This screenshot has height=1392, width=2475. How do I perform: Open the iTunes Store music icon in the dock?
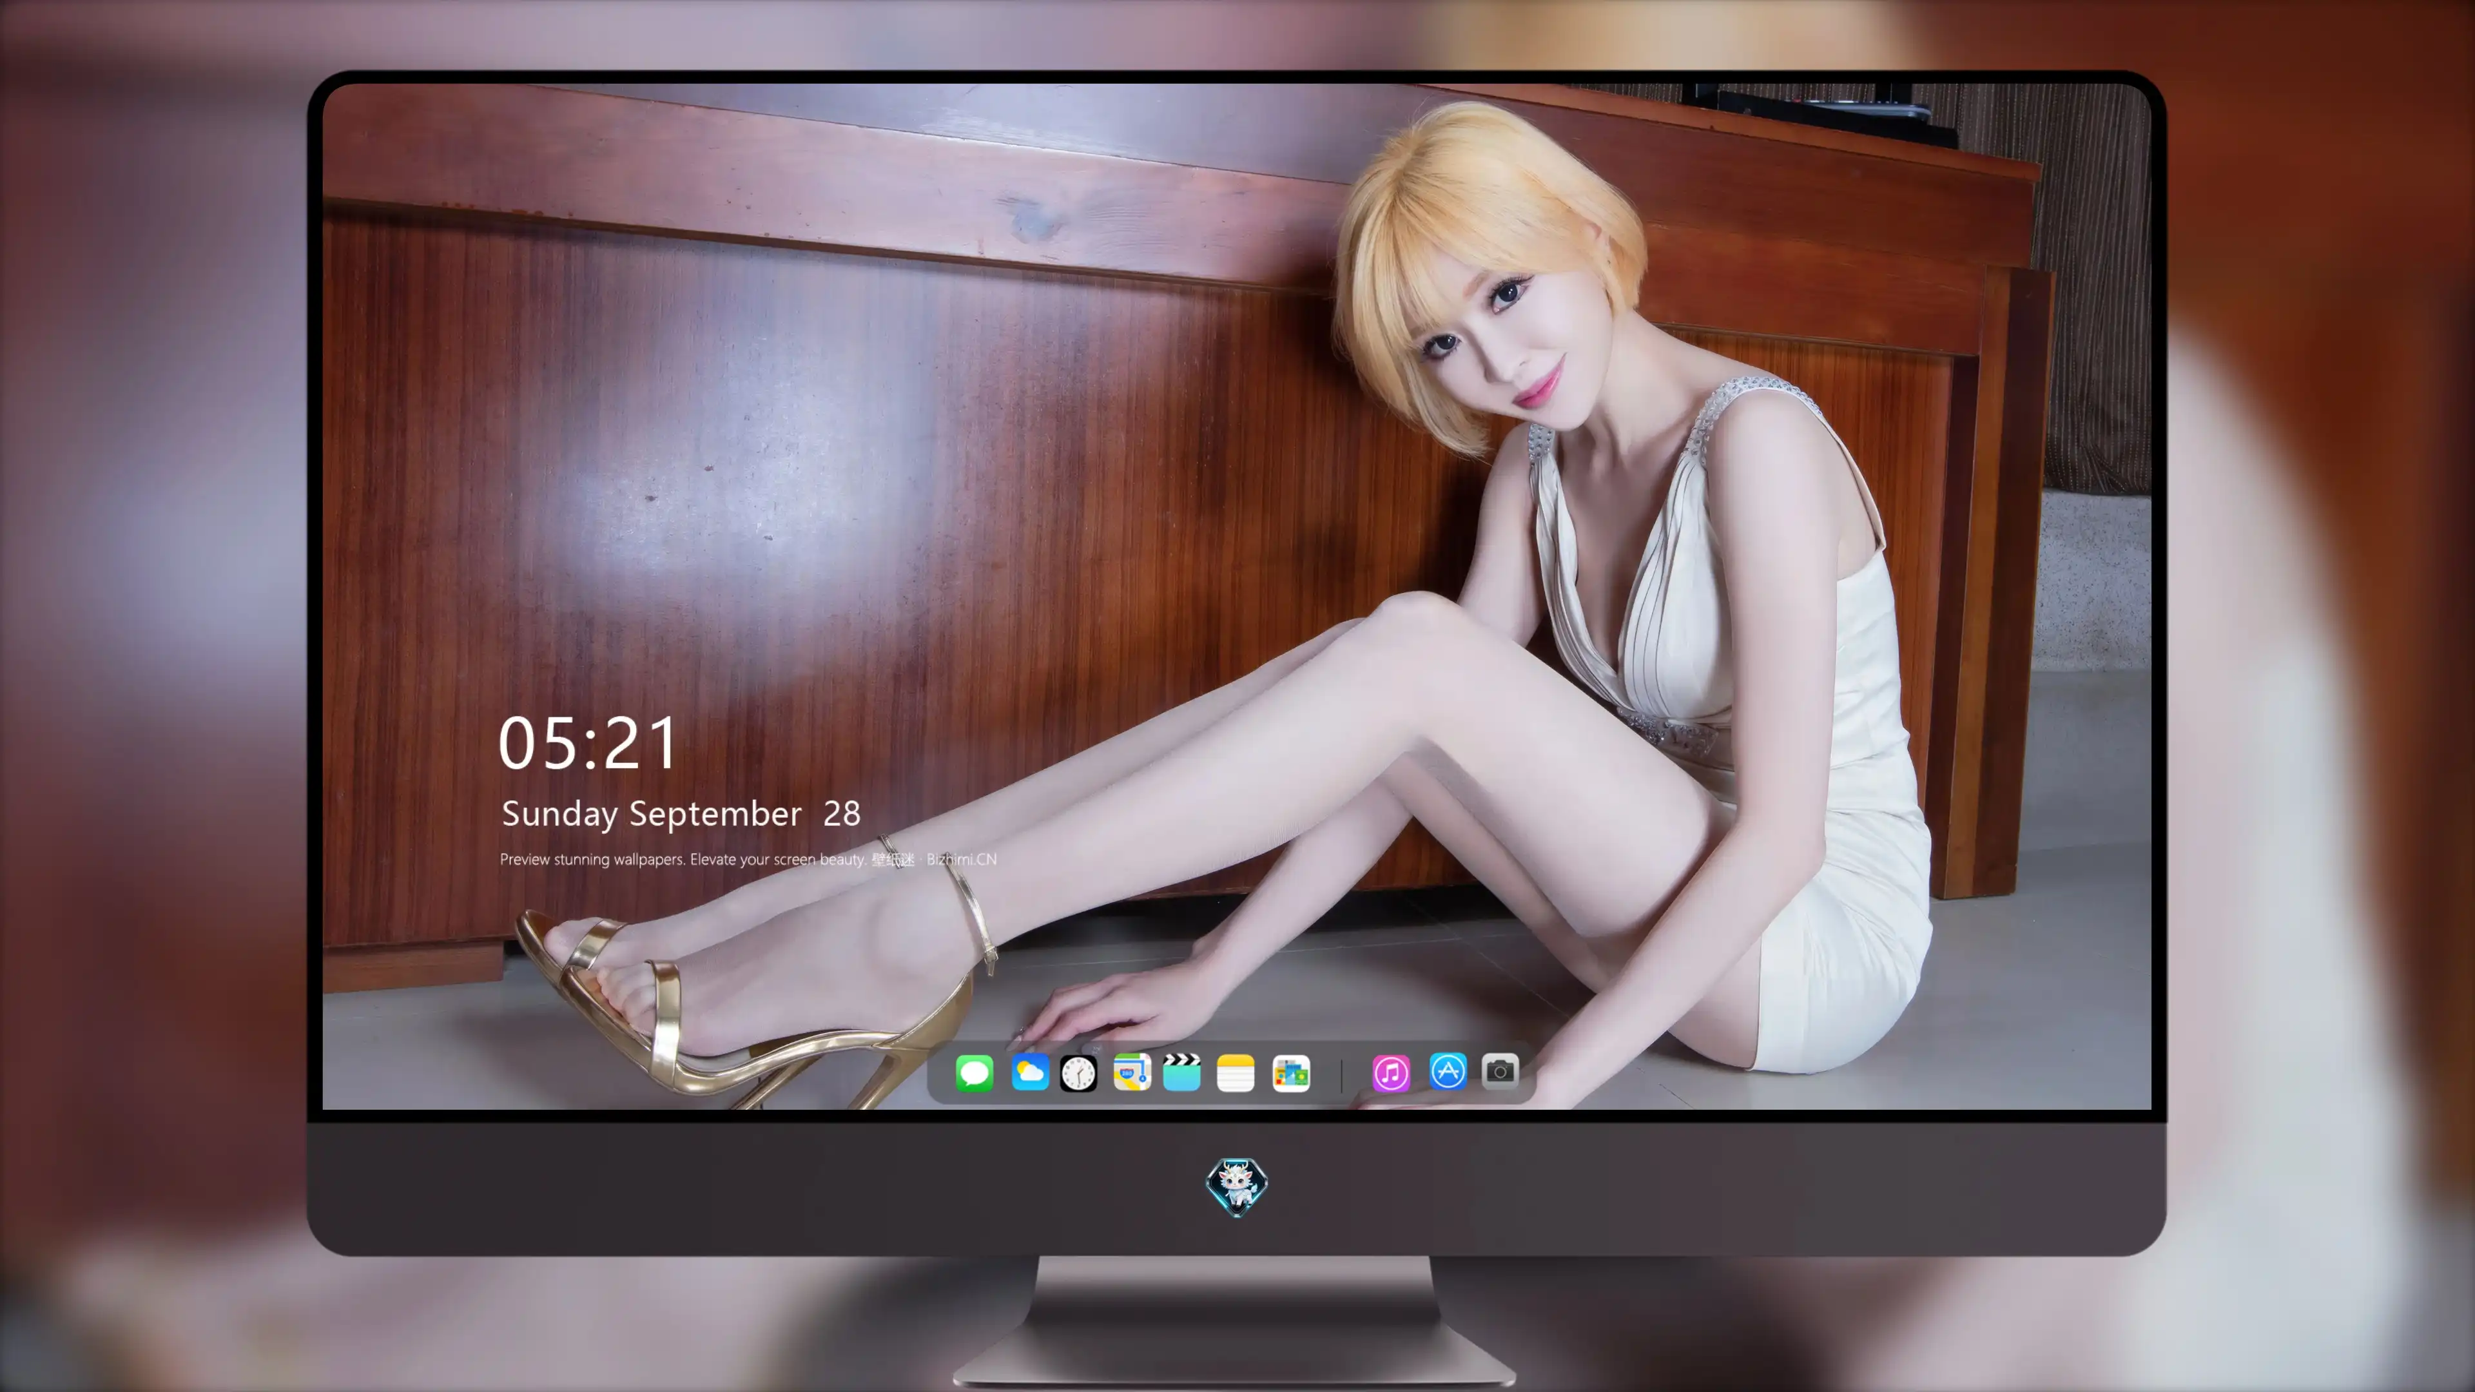click(x=1392, y=1073)
